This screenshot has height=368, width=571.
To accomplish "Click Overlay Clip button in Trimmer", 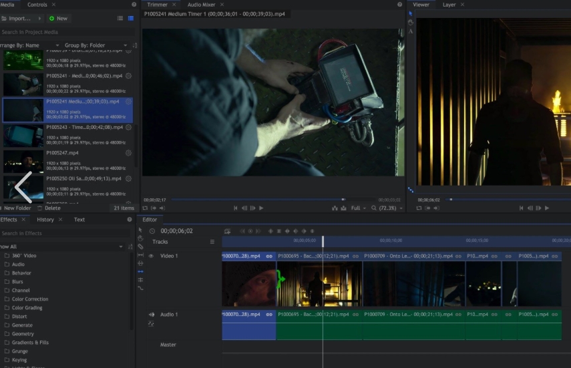I will [343, 208].
